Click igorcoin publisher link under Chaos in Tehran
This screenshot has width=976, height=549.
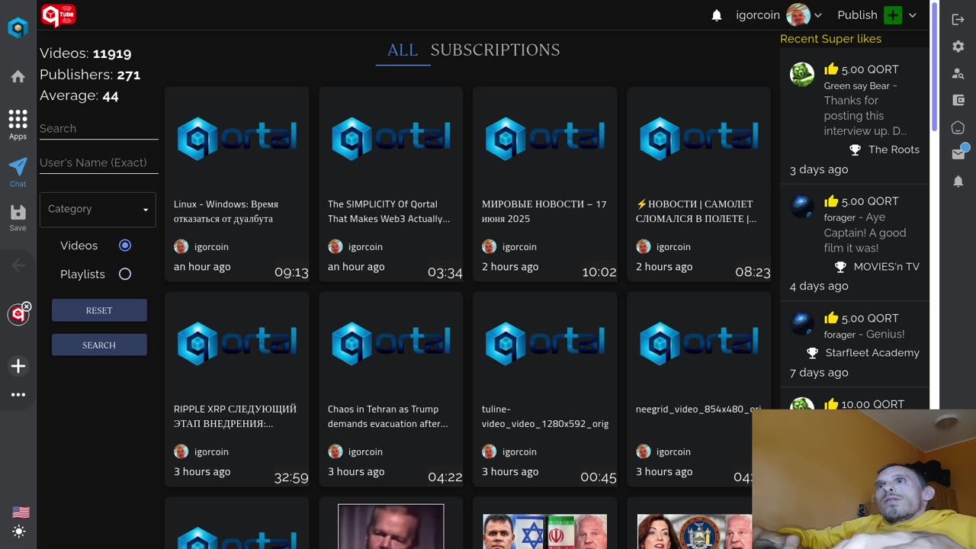365,452
